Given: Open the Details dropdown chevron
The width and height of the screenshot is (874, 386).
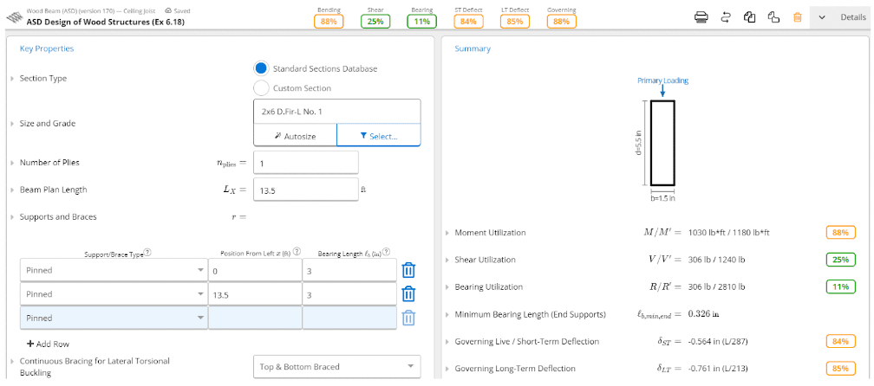Looking at the screenshot, I should pyautogui.click(x=822, y=17).
